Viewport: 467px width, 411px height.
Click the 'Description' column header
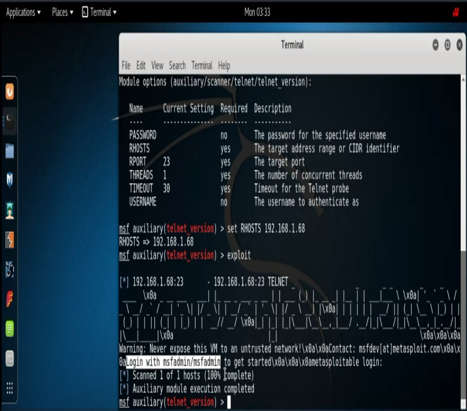click(x=273, y=109)
